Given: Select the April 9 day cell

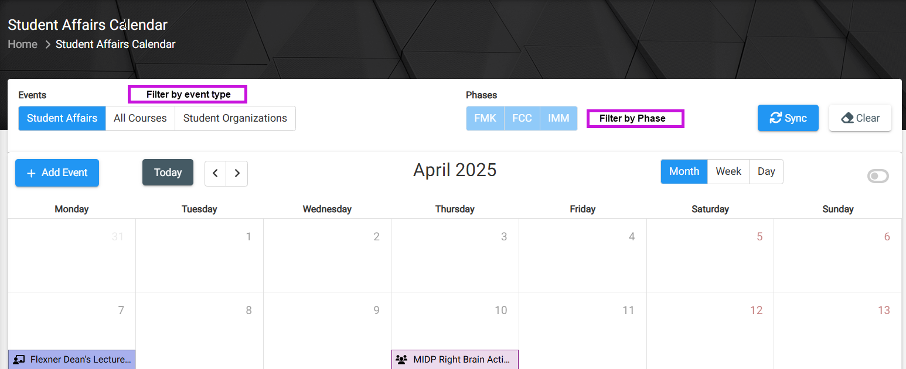Looking at the screenshot, I should tap(327, 330).
